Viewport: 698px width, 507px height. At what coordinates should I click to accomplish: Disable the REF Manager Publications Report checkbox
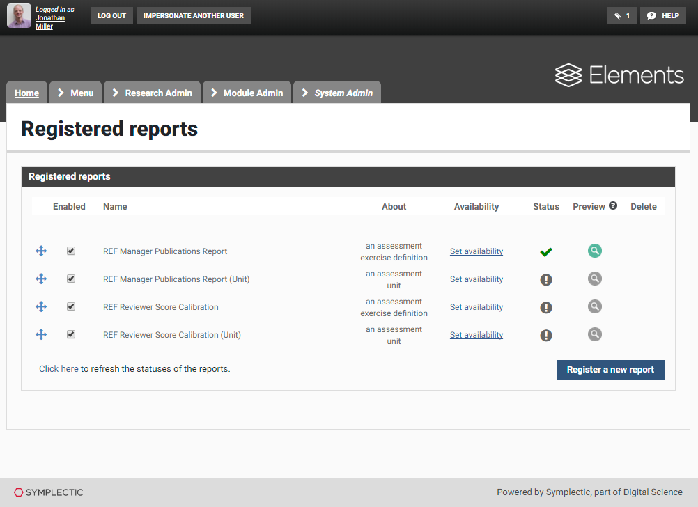click(71, 251)
